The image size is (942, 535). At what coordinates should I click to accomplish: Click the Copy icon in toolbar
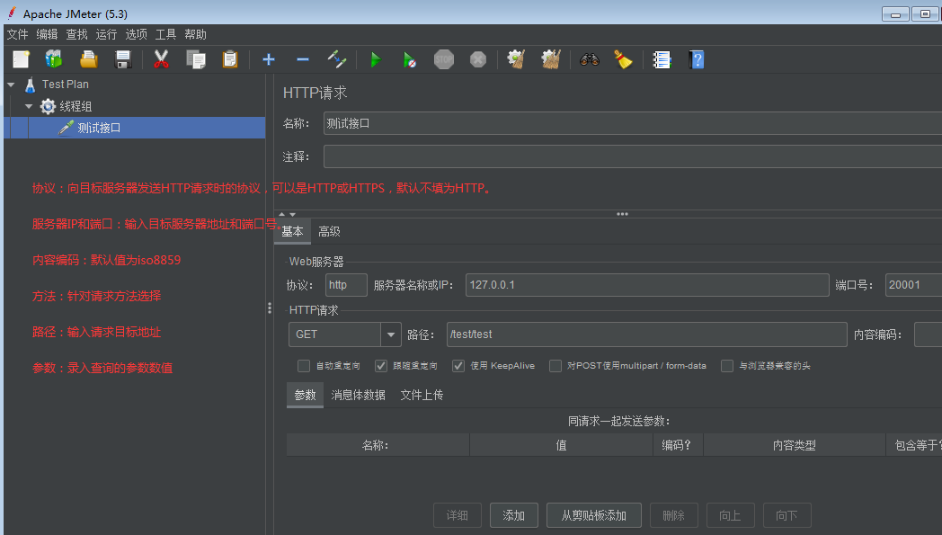coord(196,59)
